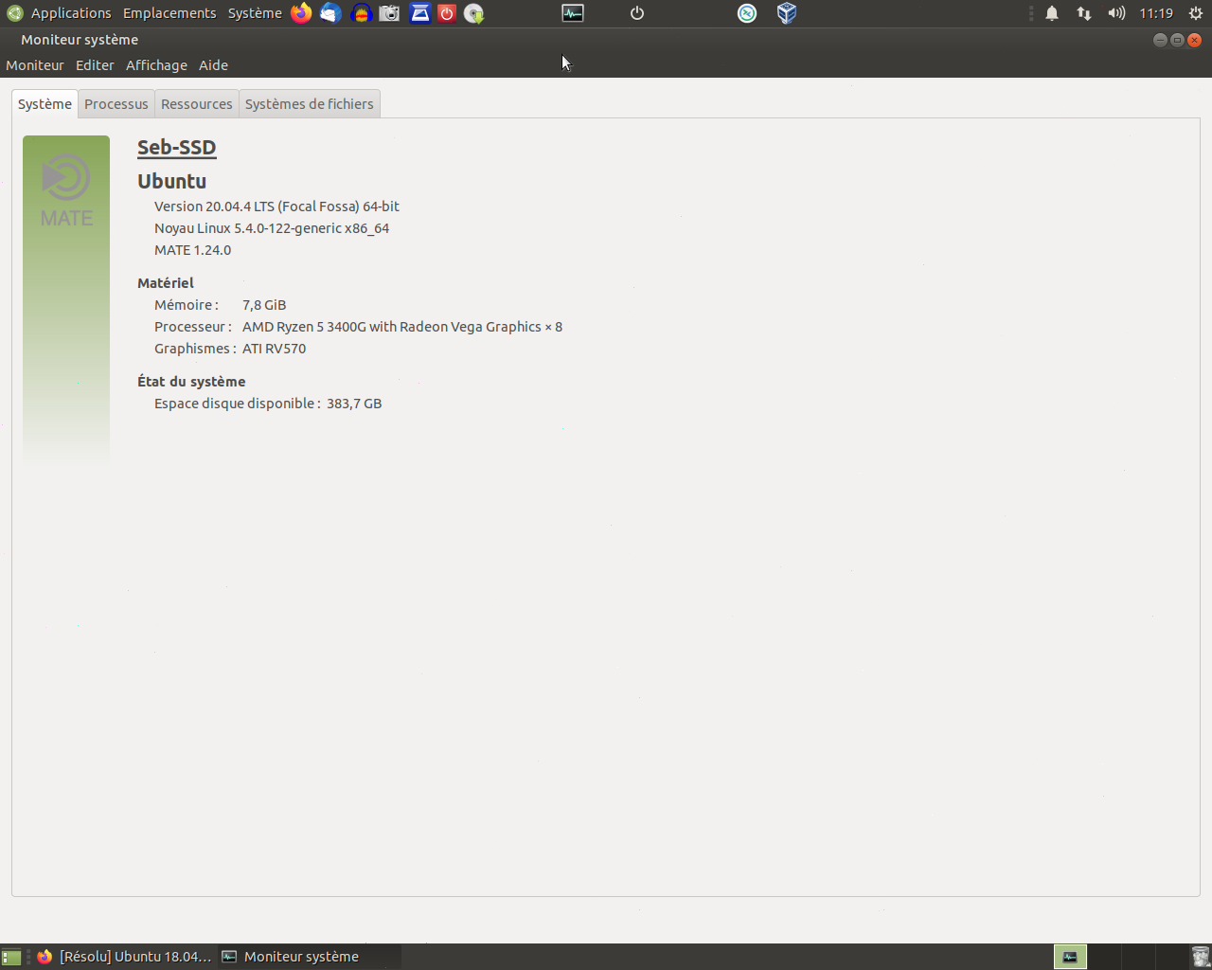Open the Moniteur menu

tap(35, 65)
